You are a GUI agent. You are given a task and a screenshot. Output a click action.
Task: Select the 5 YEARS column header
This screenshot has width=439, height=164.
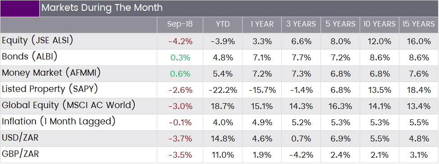click(340, 25)
